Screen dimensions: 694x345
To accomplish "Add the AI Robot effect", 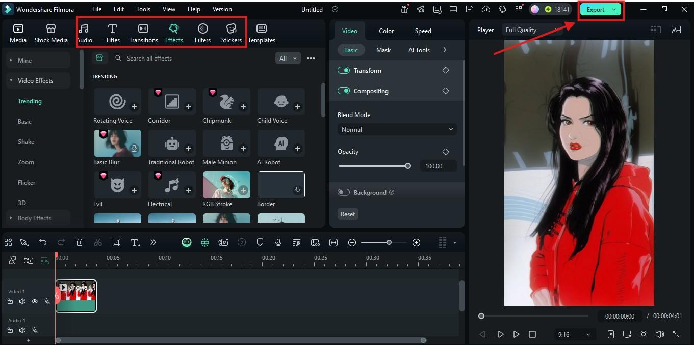I will coord(298,149).
